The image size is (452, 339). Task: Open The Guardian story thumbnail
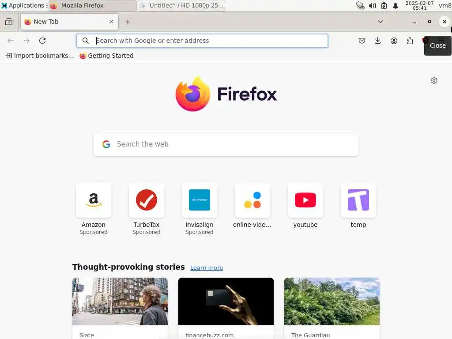332,301
